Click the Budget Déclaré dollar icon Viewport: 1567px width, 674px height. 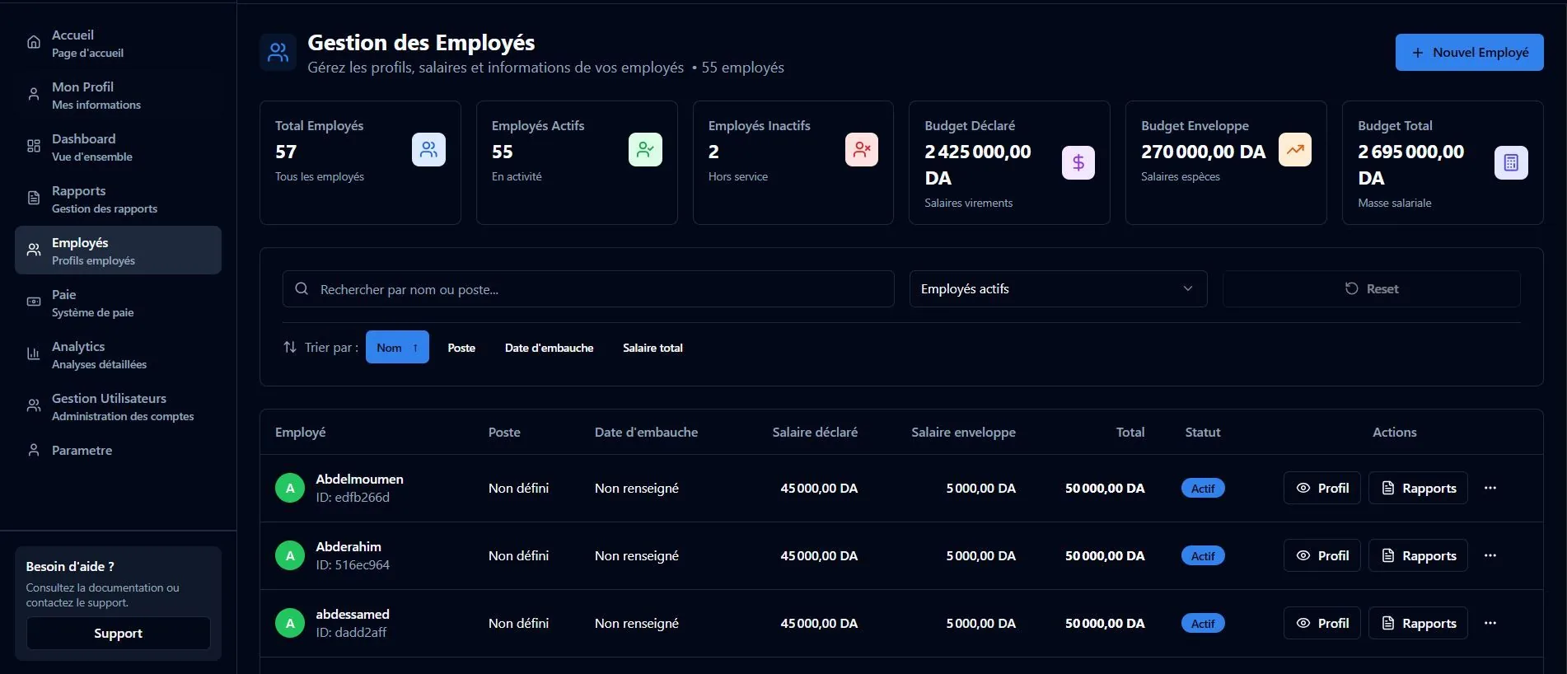click(x=1078, y=163)
